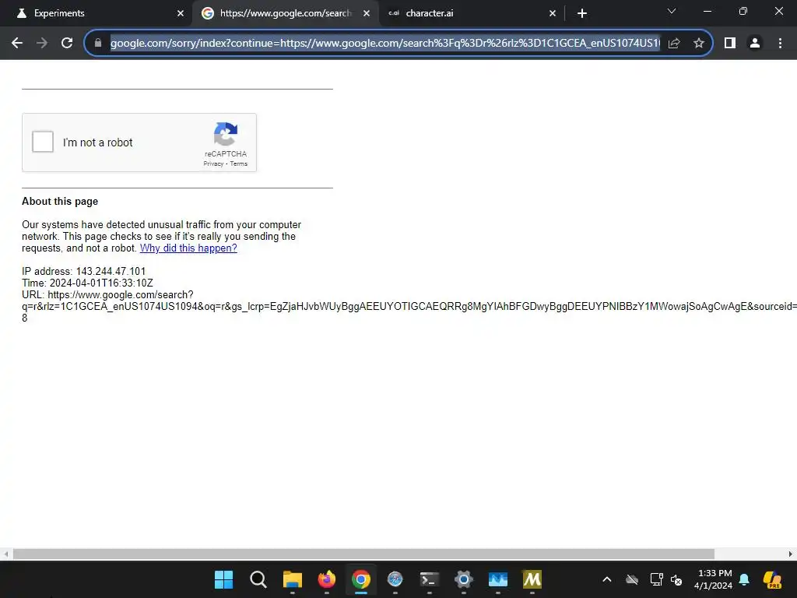
Task: Open Windows taskbar search
Action: pos(258,579)
